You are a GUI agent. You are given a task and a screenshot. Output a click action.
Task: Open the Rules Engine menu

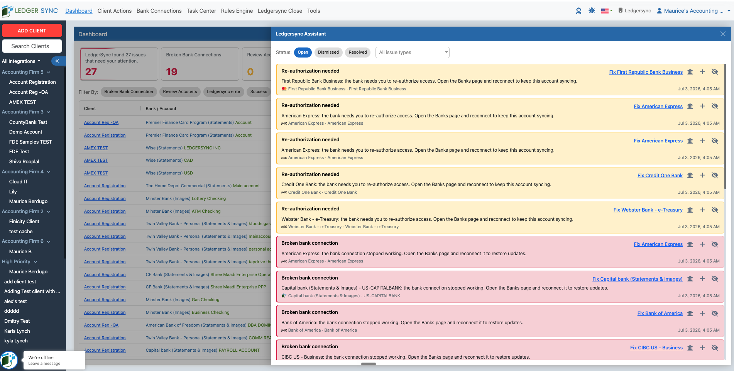(x=237, y=11)
